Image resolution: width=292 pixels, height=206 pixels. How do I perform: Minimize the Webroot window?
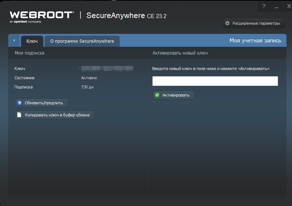click(276, 7)
